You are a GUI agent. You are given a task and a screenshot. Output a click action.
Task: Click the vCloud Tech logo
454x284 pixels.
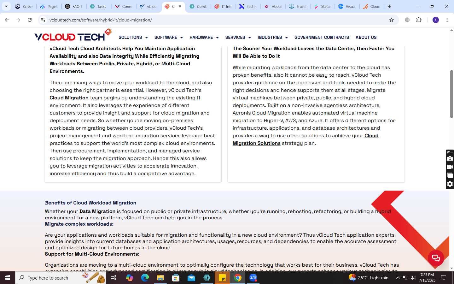point(73,35)
